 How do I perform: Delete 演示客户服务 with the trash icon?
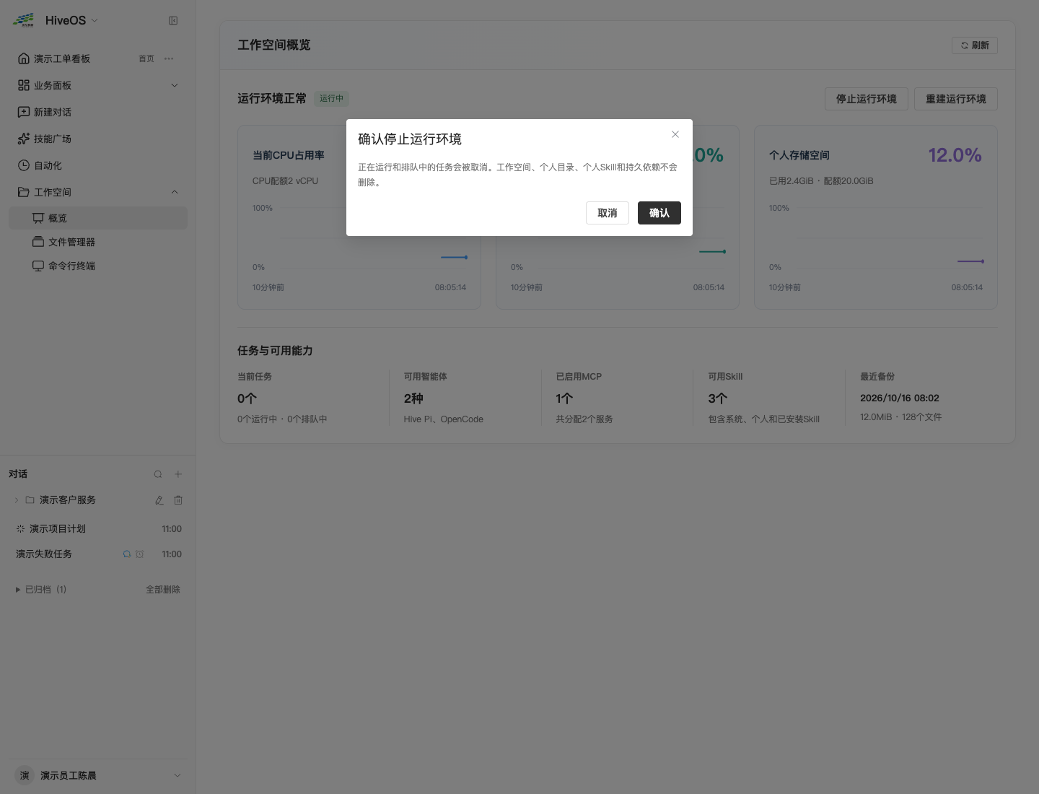tap(178, 500)
